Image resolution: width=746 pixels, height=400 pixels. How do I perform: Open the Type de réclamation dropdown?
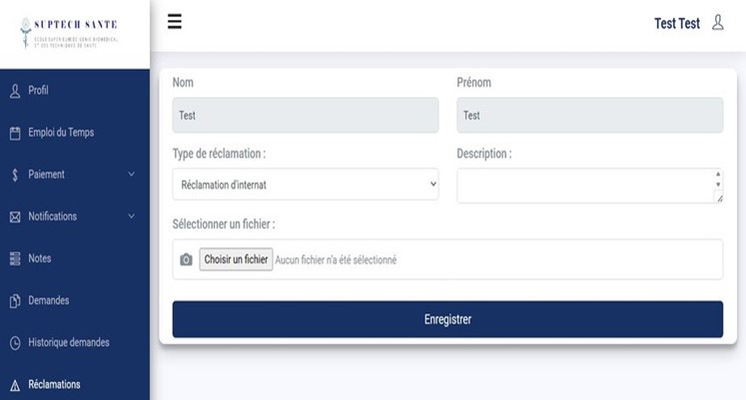(305, 185)
